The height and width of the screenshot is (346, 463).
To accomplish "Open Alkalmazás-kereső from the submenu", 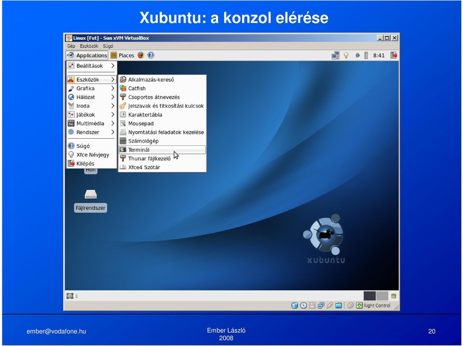I will (x=162, y=79).
